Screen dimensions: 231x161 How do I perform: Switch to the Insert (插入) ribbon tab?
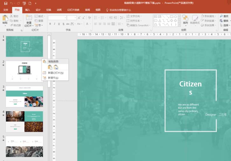27,10
